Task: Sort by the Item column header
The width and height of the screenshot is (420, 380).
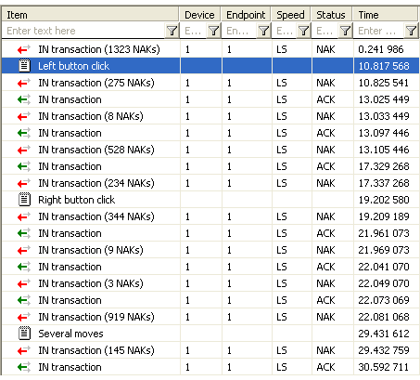Action: tap(90, 15)
